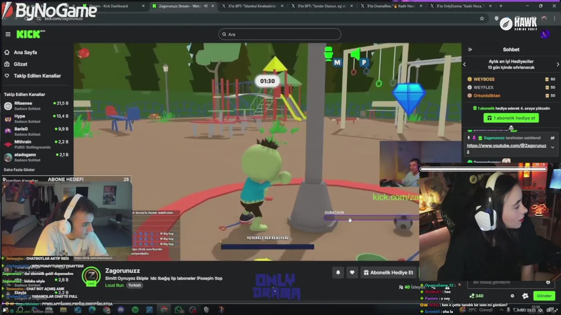Open the pinned YouTube Zagorunuzz link
Image resolution: width=561 pixels, height=315 pixels.
pyautogui.click(x=507, y=148)
